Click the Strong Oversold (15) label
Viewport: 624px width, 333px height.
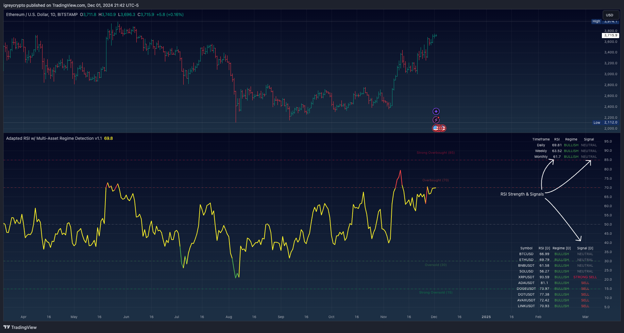[x=436, y=293]
